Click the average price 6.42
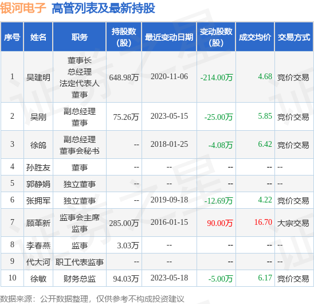 point(265,144)
